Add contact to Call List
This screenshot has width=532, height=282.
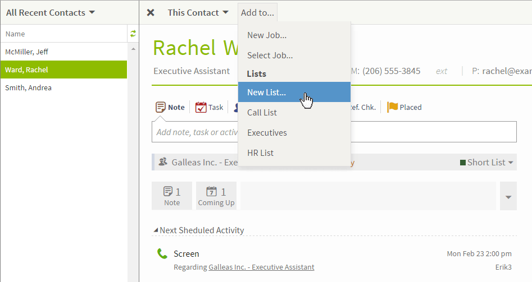pos(294,112)
